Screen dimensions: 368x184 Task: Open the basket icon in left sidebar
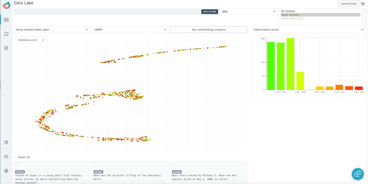[6, 34]
